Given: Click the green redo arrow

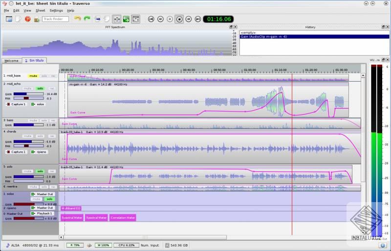Looking at the screenshot, I should tap(87, 19).
